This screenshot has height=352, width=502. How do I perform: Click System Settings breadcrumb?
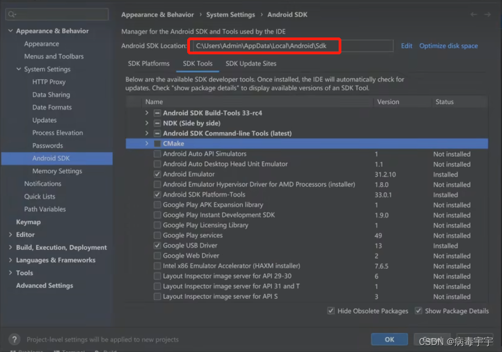pos(231,15)
